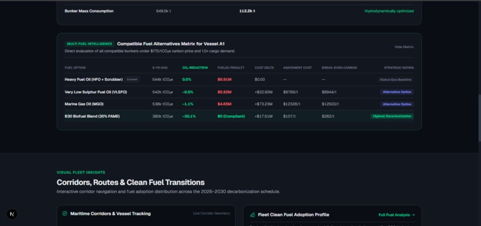Click the BREAK-EVEN CARBON column header
The image size is (481, 226).
340,68
